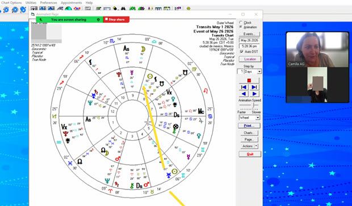Jump to last step with skip-forward arrow
Screen dimensions: 352x206
(x=254, y=87)
